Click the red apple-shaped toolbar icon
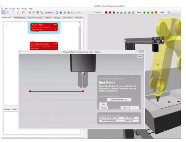 coord(114,12)
